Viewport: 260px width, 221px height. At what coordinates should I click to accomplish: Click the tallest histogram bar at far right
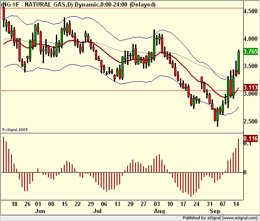point(238,156)
